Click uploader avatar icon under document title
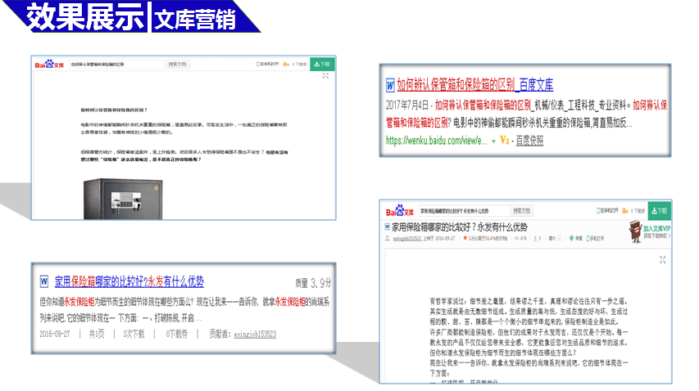 [388, 239]
